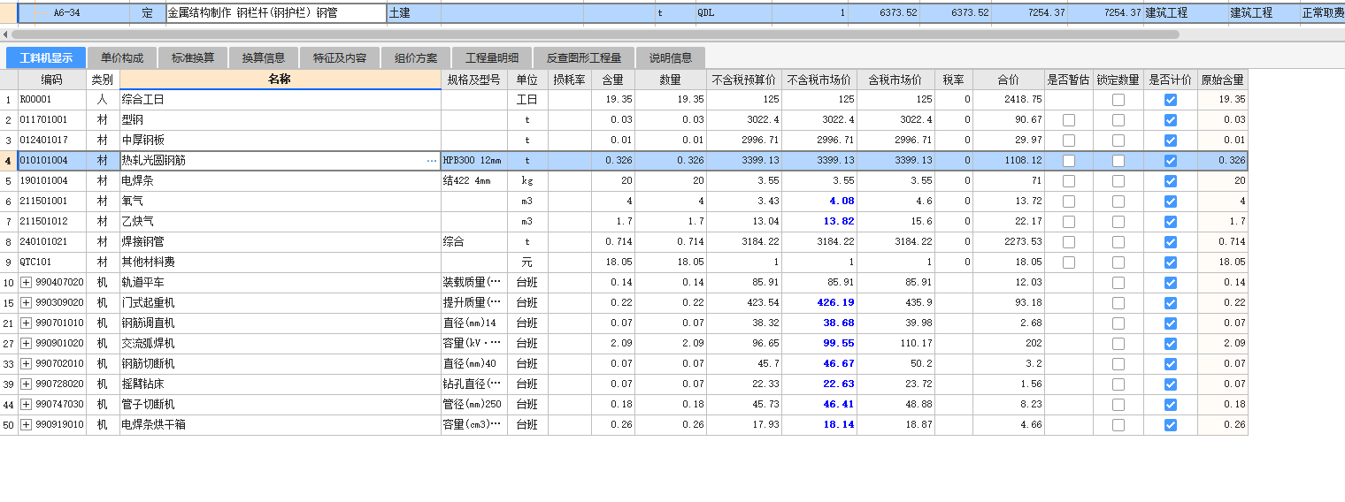This screenshot has height=502, width=1345.
Task: Check 是否暂估 for 中厚钢板 row
Action: pos(1069,141)
